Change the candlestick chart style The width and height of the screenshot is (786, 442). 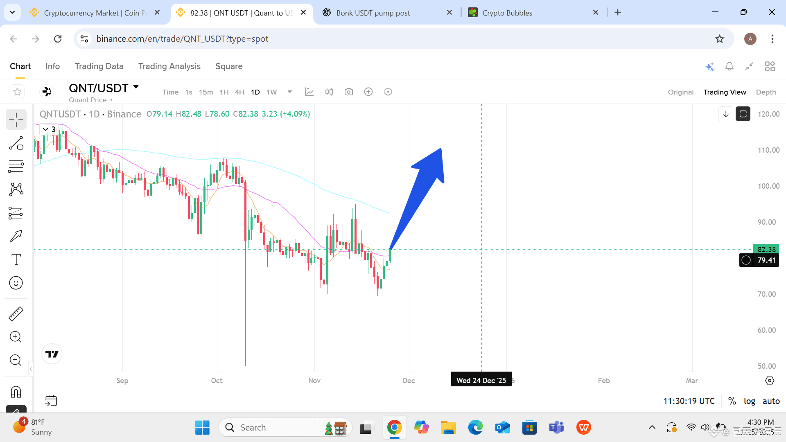click(x=329, y=92)
